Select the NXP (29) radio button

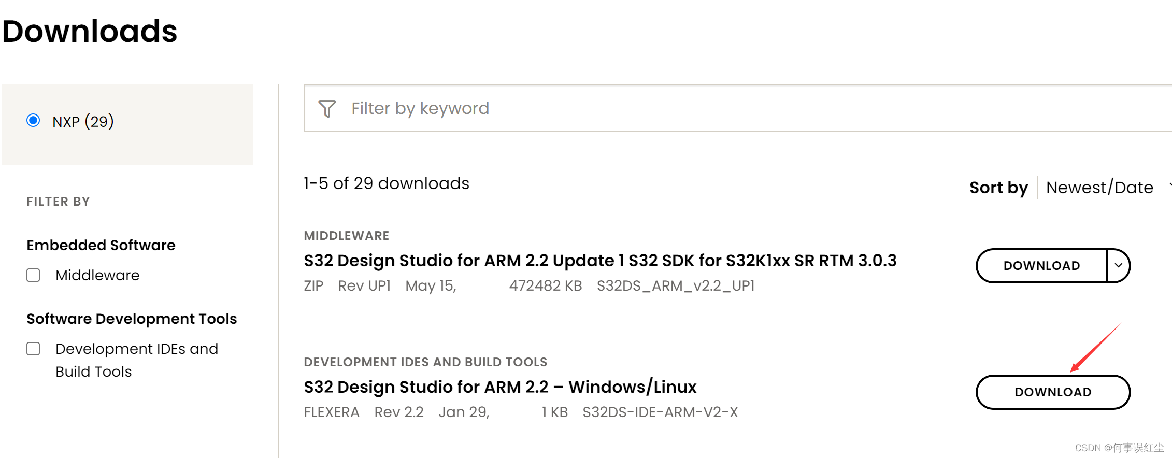(34, 121)
